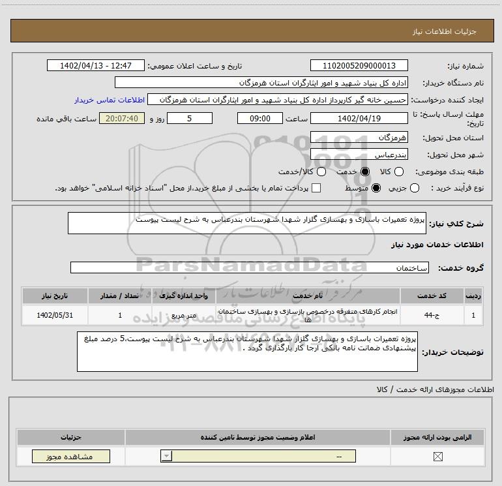
Task: Select the کالا/خدمت radio button
Action: click(x=321, y=172)
